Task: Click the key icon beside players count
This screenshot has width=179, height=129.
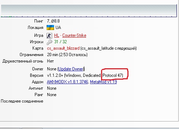Action: [x=49, y=42]
